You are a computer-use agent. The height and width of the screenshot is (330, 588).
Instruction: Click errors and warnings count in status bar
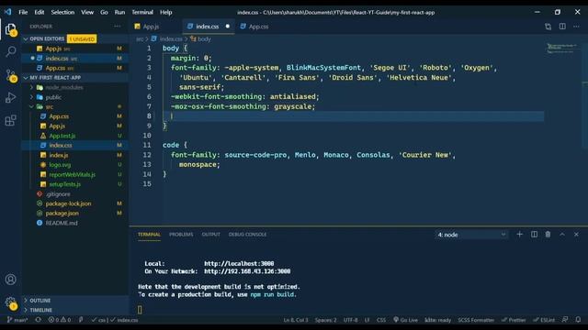point(59,320)
